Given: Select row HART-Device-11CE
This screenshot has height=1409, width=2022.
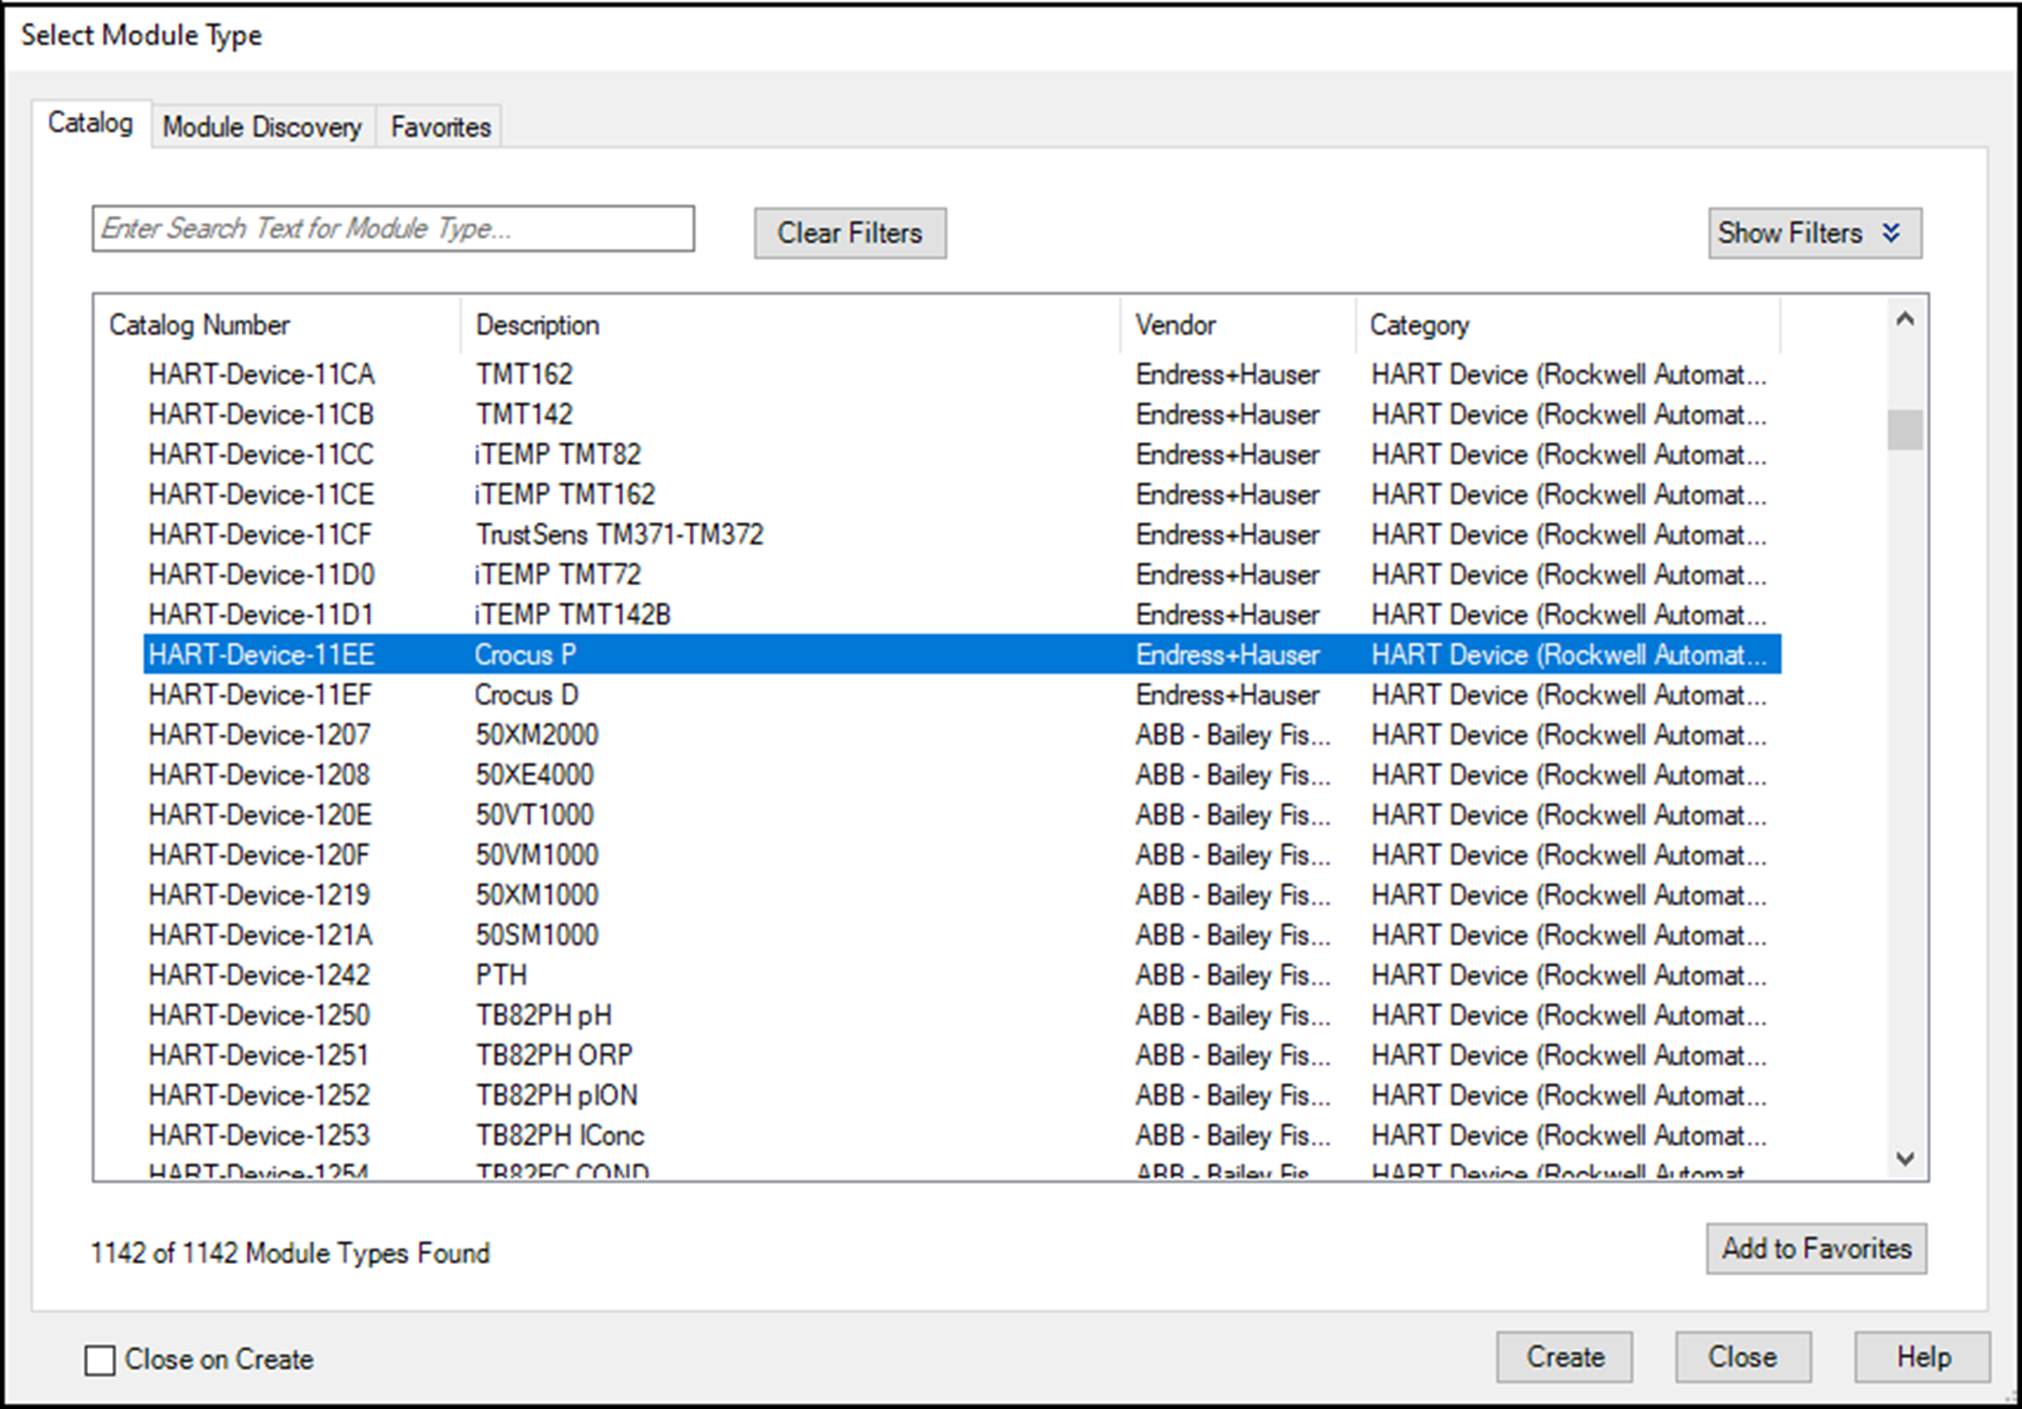Looking at the screenshot, I should [962, 494].
